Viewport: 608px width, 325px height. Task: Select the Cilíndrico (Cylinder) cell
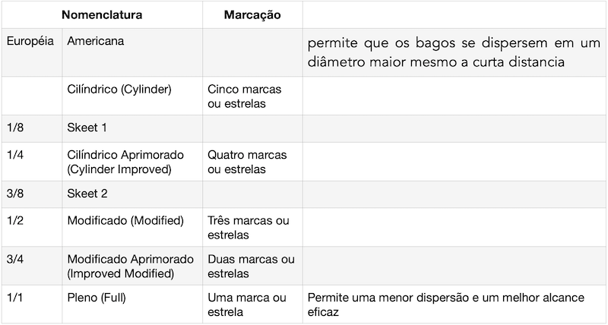tap(119, 90)
